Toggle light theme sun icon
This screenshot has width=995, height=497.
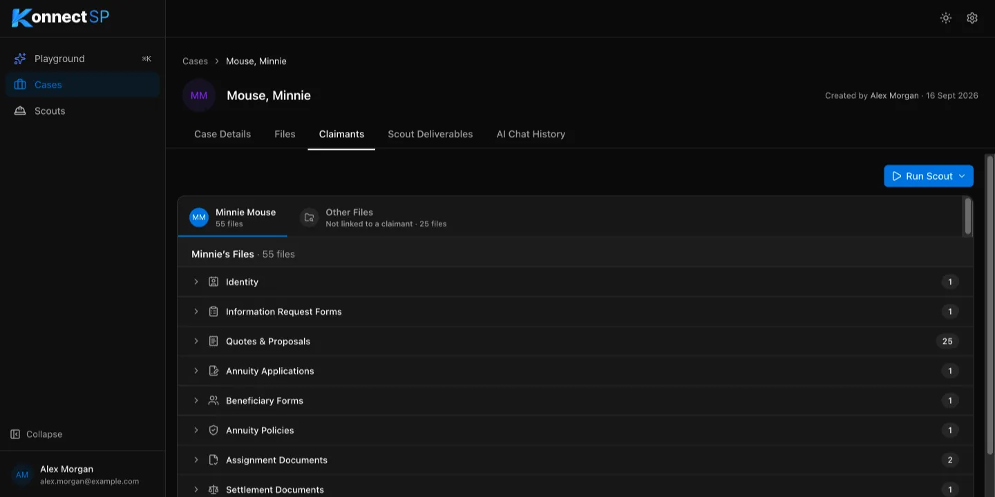tap(946, 18)
